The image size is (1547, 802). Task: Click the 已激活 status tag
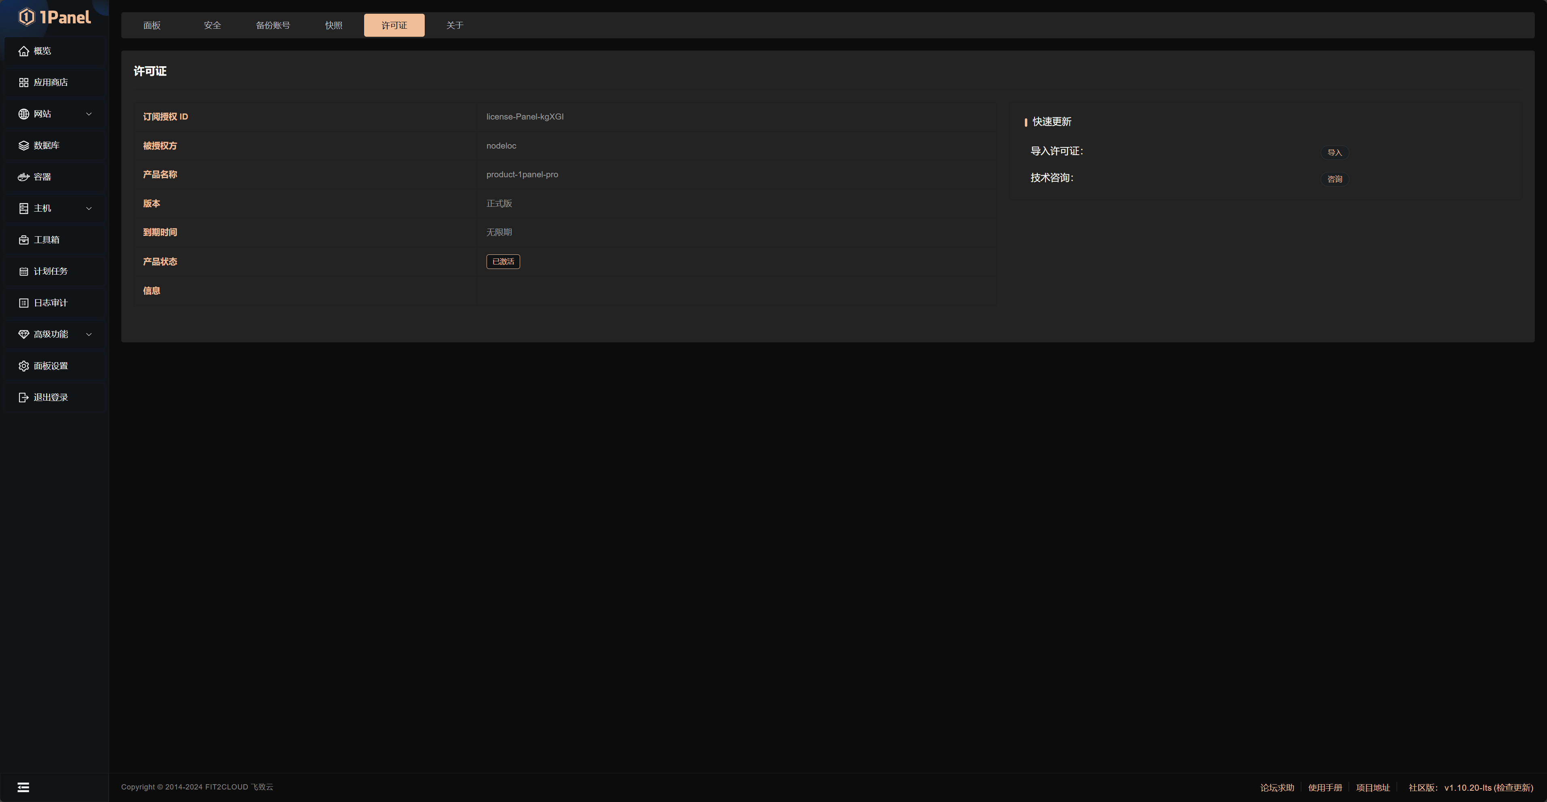[503, 262]
